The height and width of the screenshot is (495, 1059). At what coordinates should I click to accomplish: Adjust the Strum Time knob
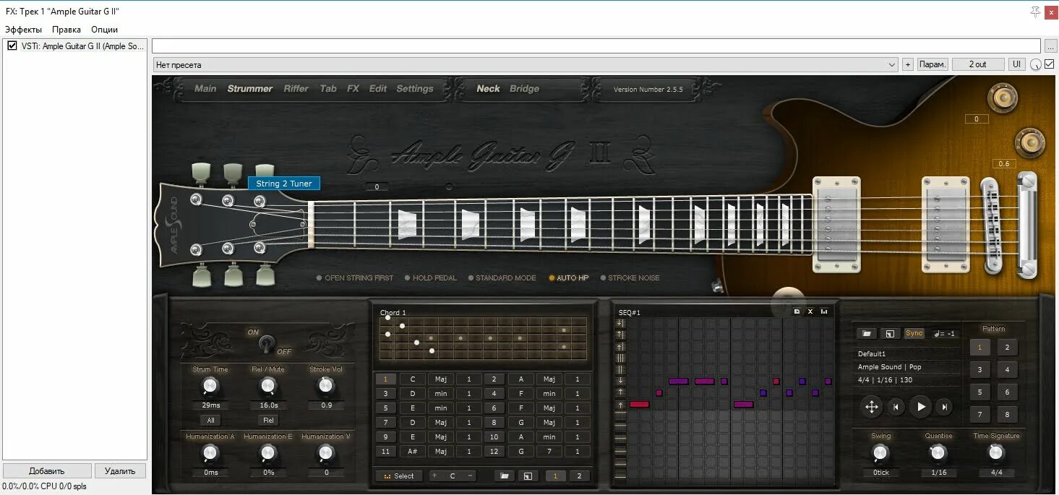coord(210,387)
